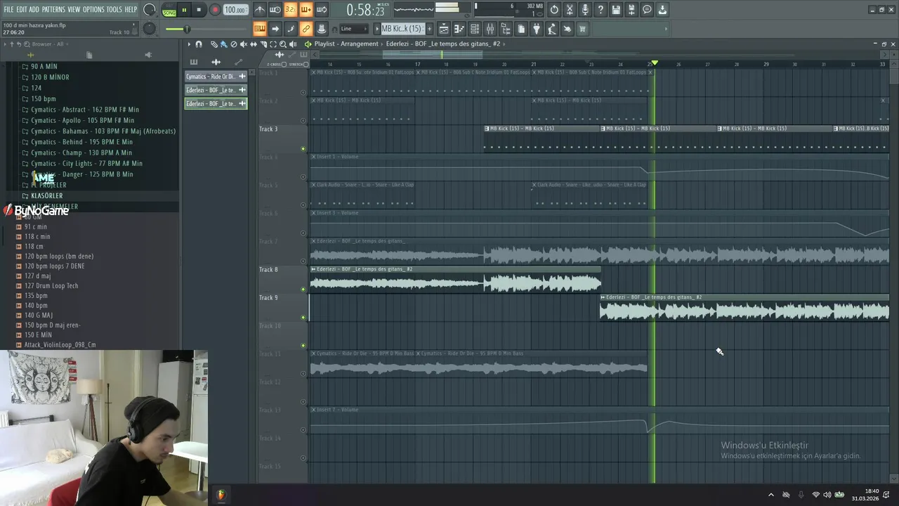Open the KLASÖRLER browser folder
The width and height of the screenshot is (899, 506).
click(x=46, y=195)
